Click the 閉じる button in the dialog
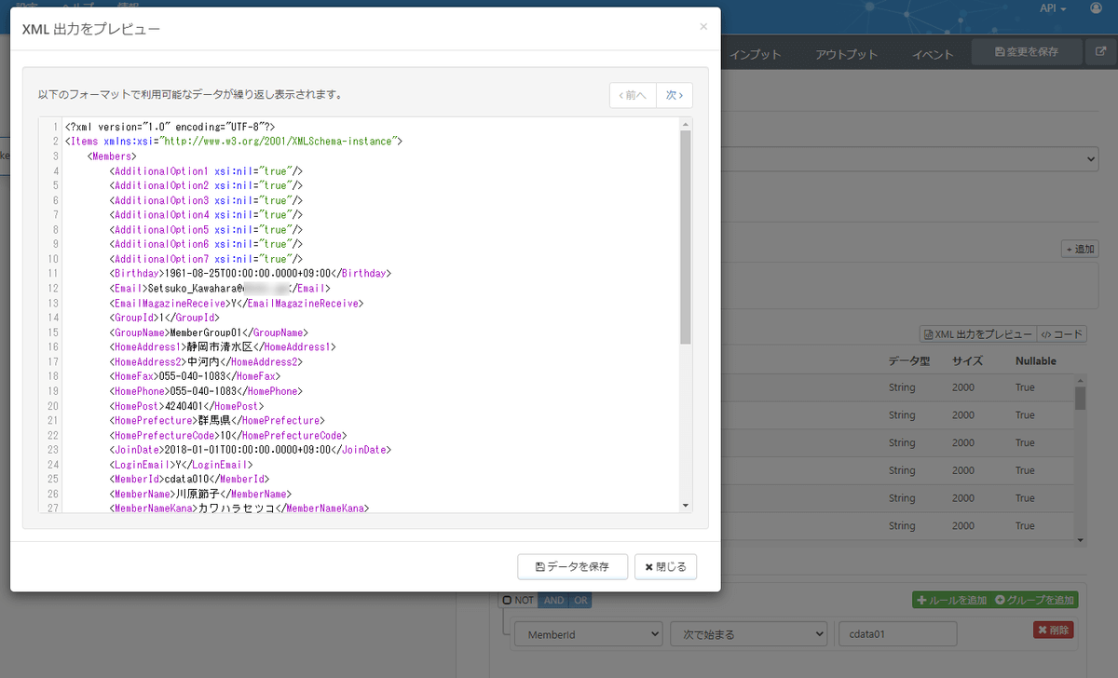 coord(665,566)
